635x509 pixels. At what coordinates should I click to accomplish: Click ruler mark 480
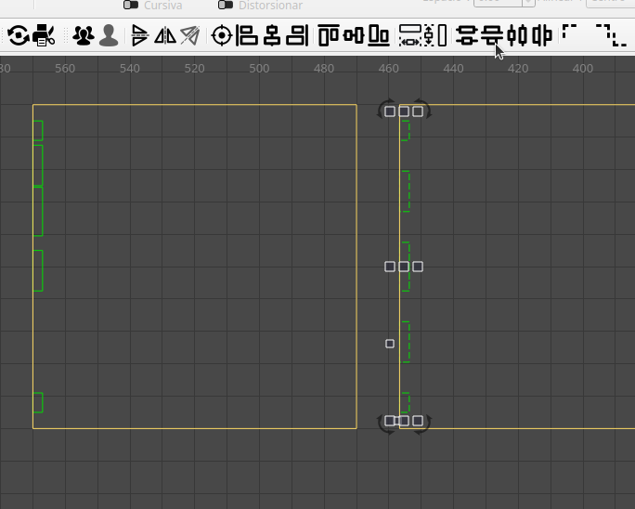324,68
